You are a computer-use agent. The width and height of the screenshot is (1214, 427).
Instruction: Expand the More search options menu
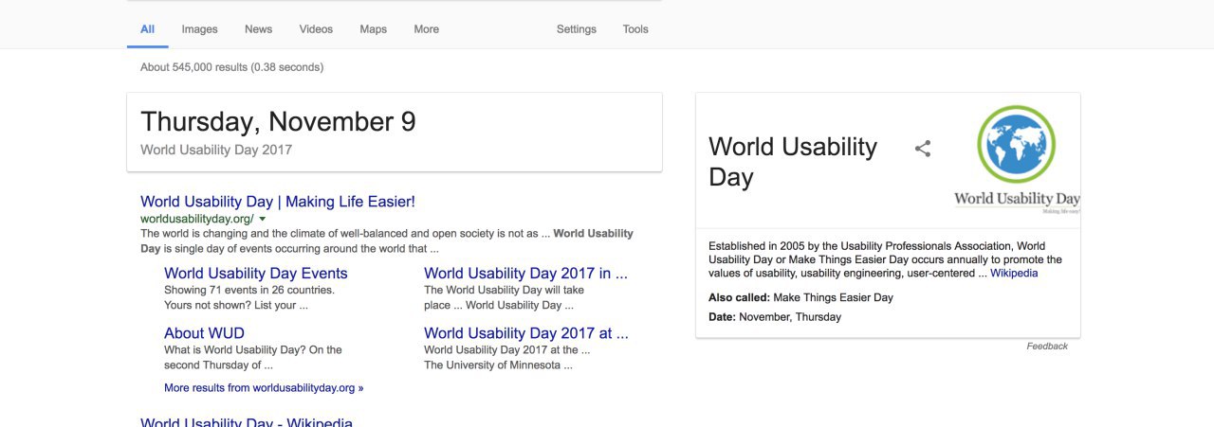(426, 29)
